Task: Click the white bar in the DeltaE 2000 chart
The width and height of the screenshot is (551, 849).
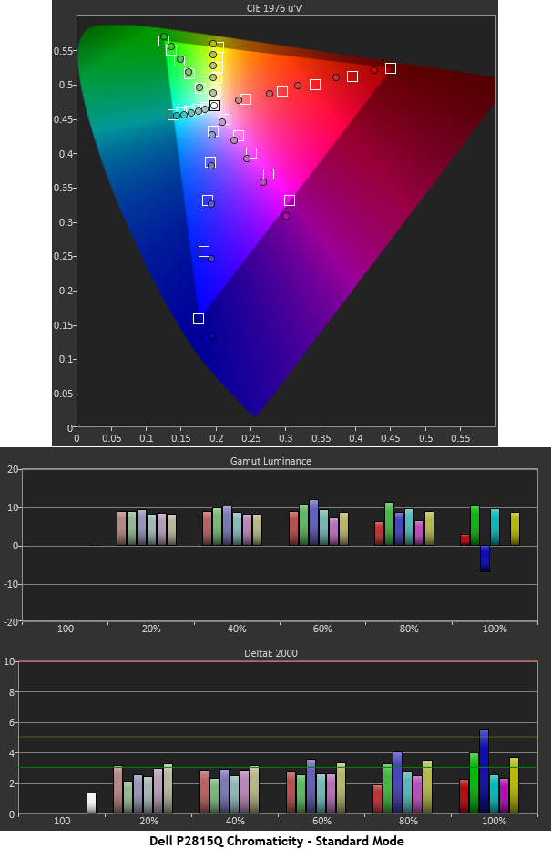Action: coord(91,803)
